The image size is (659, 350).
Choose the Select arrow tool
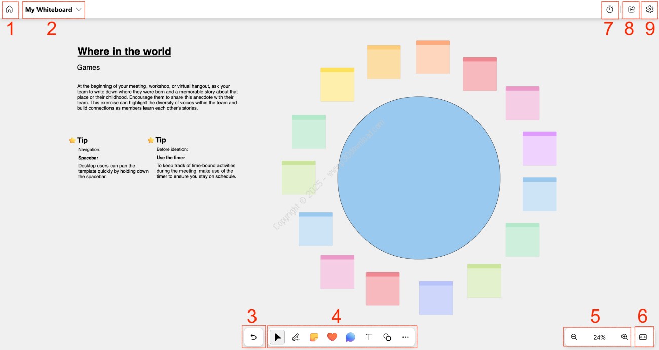click(277, 337)
